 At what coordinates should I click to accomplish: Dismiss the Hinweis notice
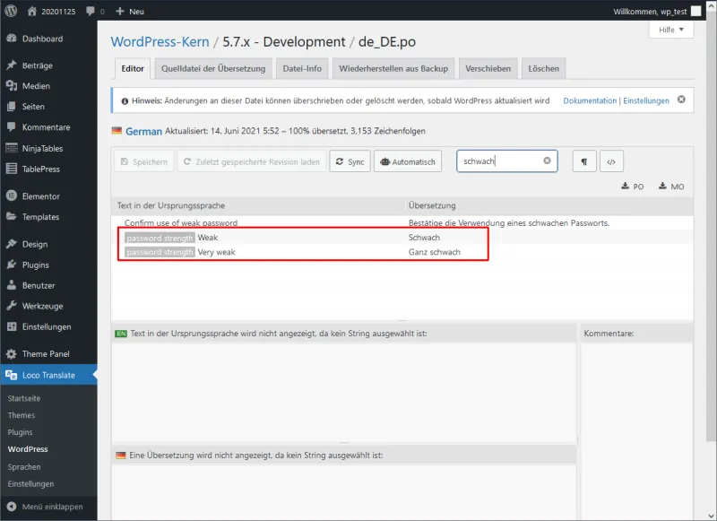click(x=681, y=100)
